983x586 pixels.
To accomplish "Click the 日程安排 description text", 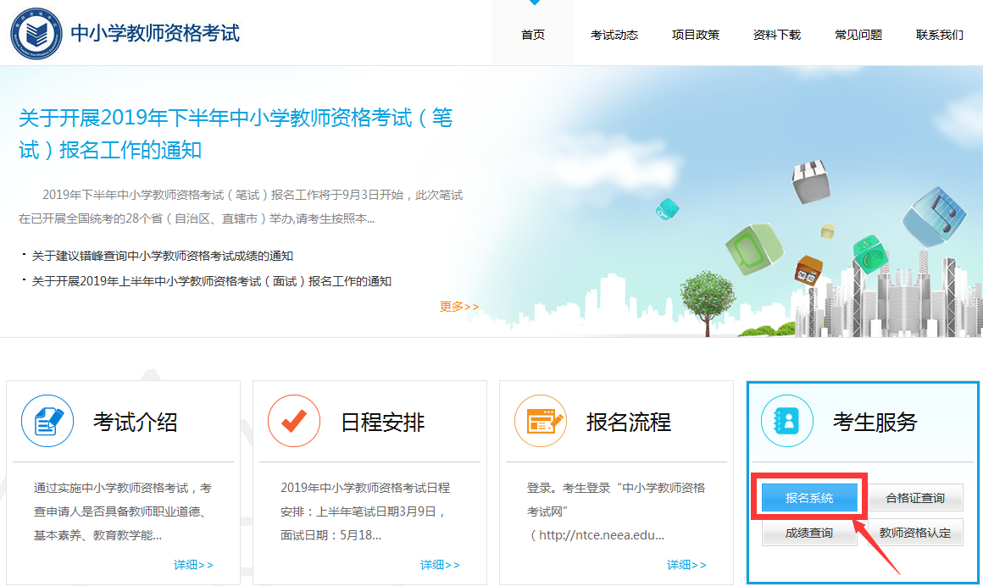I will coord(365,511).
